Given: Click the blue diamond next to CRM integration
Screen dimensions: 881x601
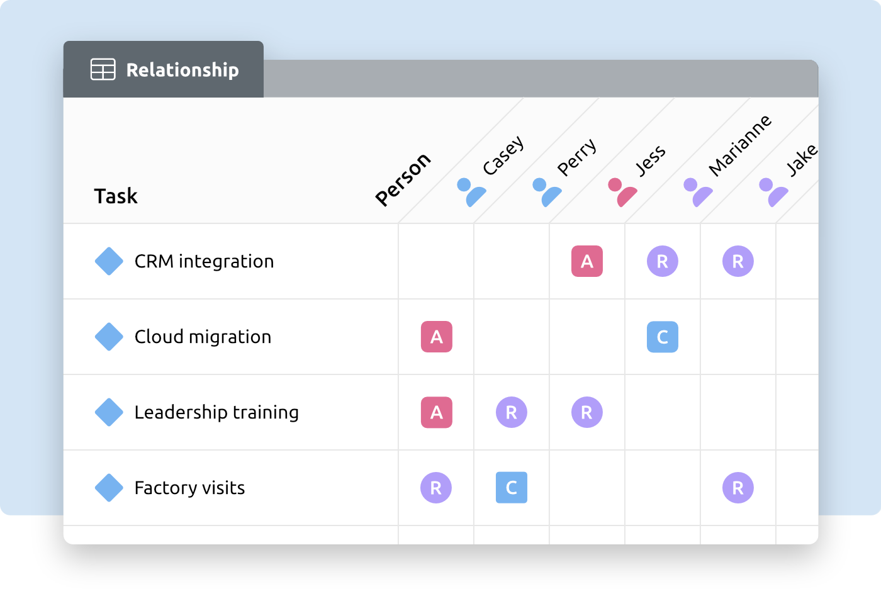Looking at the screenshot, I should point(108,261).
